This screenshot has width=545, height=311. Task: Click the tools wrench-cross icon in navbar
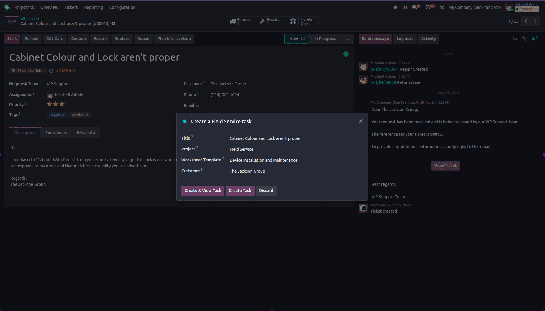[x=442, y=7]
